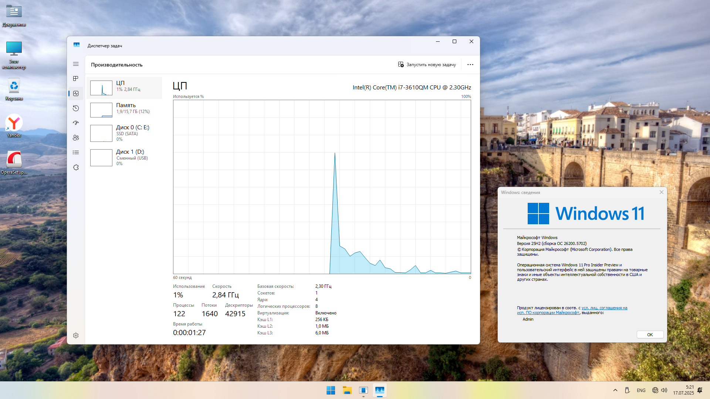Select the Память performance tab
The image size is (710, 399).
(x=124, y=110)
